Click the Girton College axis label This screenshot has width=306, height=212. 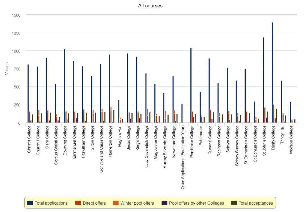click(92, 138)
